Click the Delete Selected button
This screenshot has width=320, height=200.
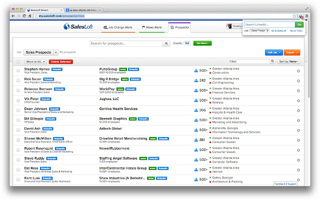pyautogui.click(x=61, y=61)
